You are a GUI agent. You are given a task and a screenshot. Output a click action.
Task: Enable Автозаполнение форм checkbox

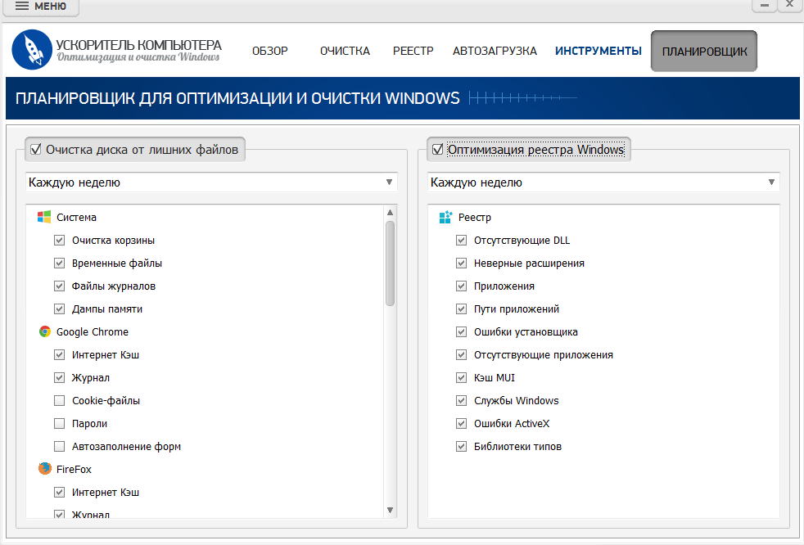pyautogui.click(x=60, y=446)
